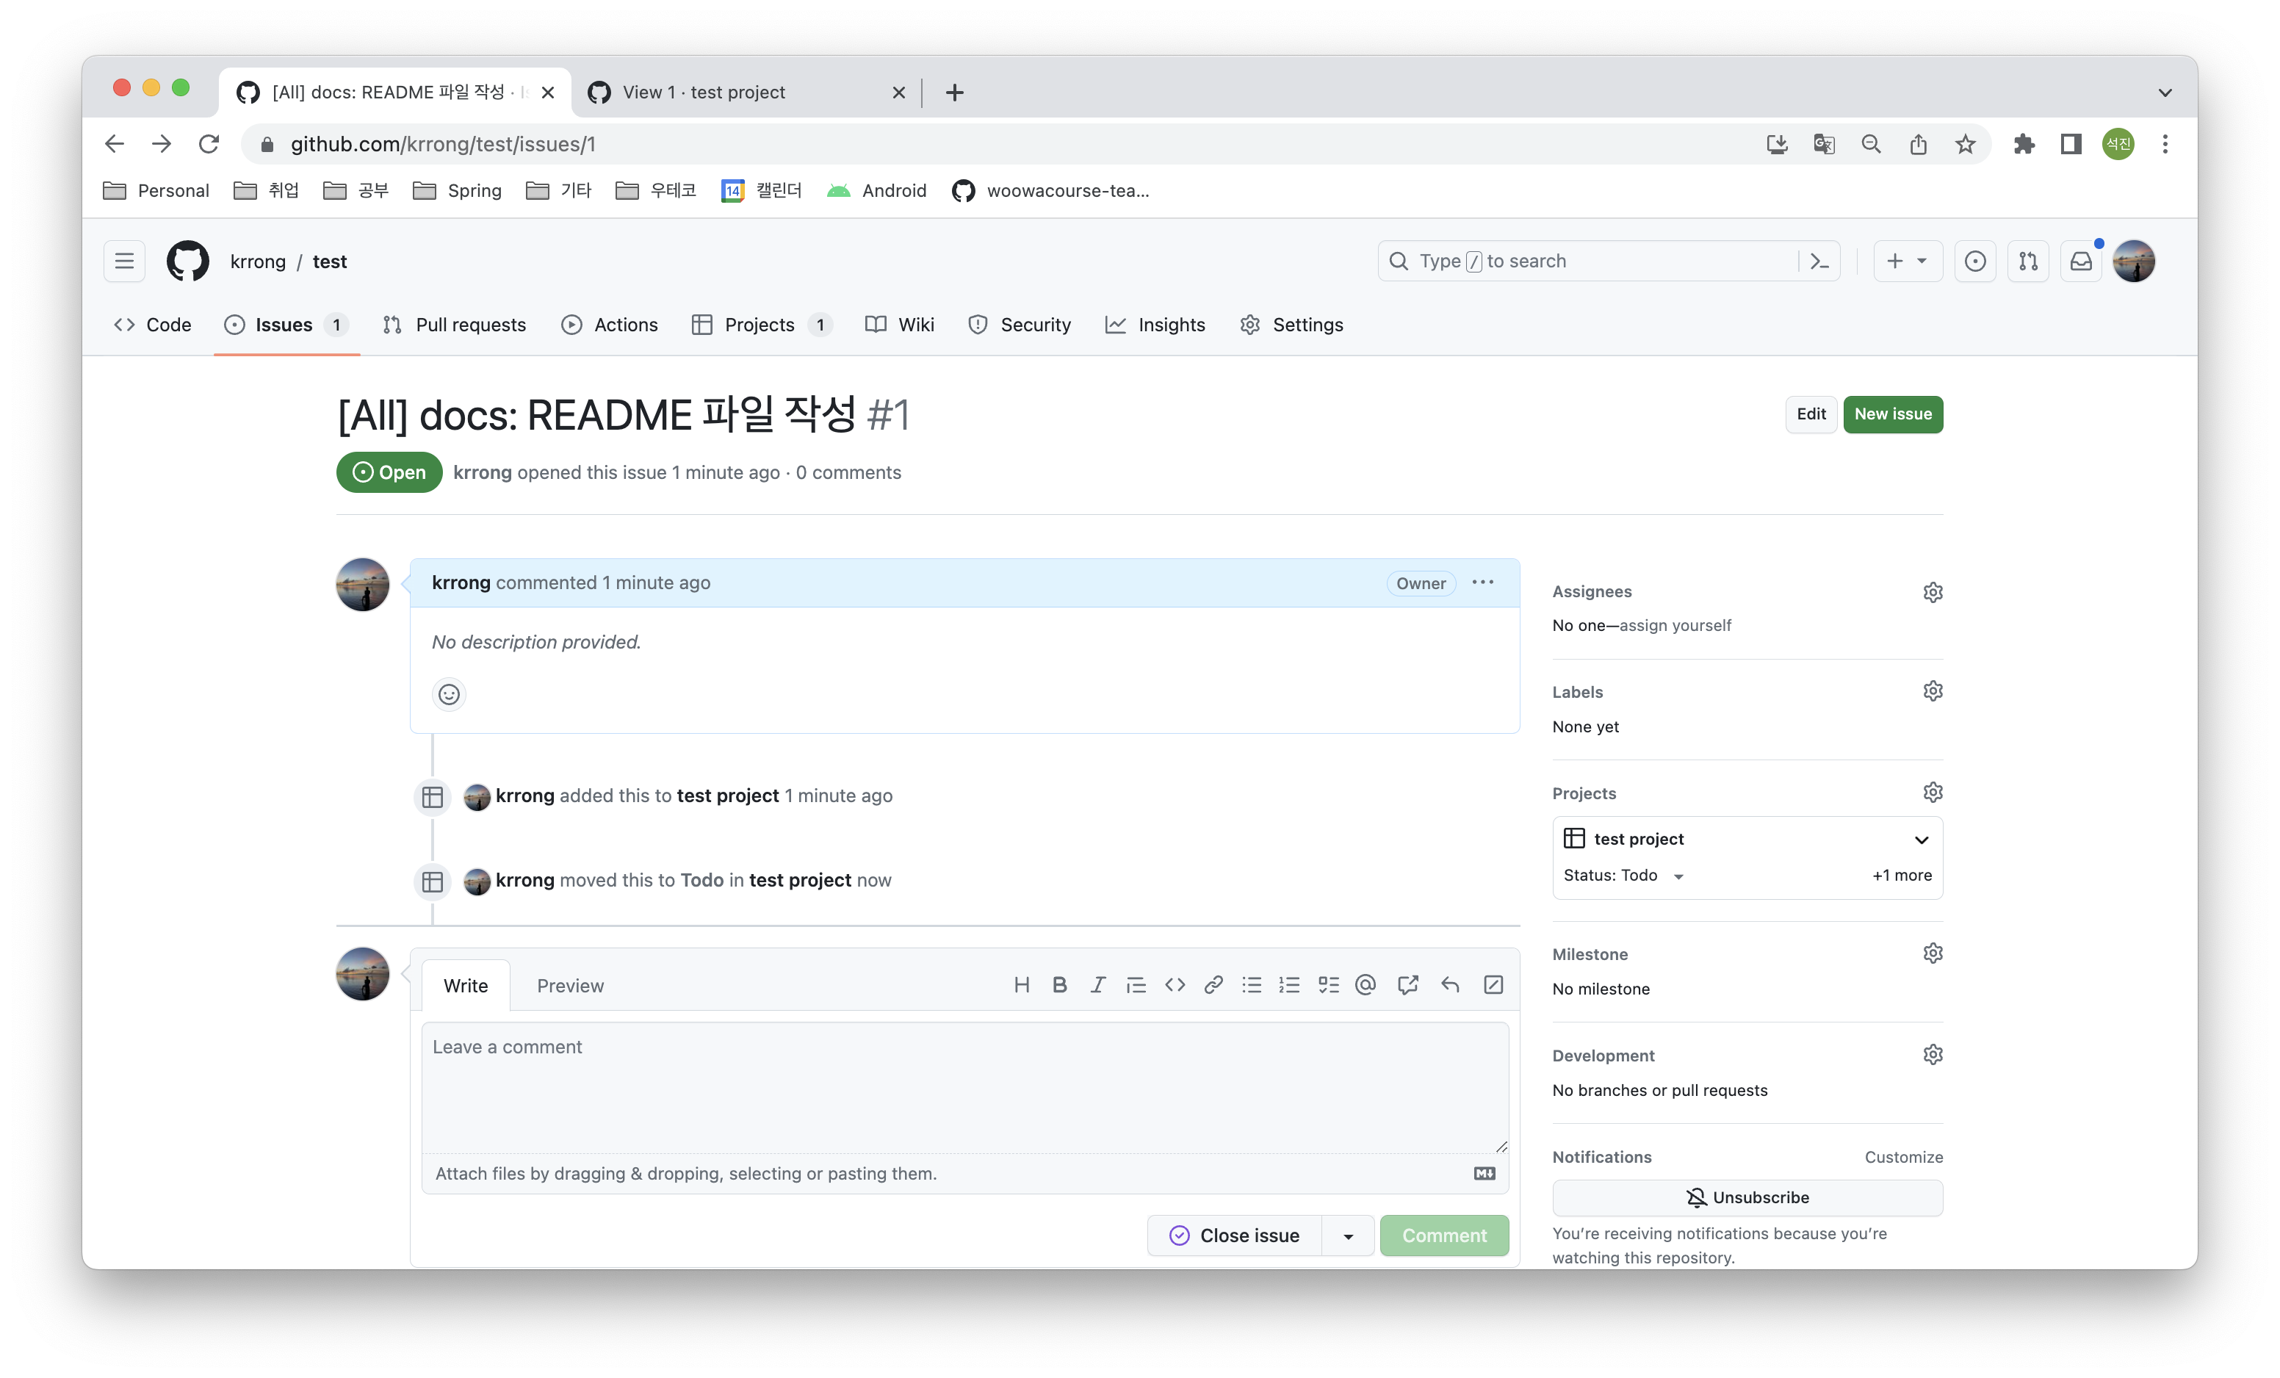Mention a user with the @ icon

point(1365,985)
